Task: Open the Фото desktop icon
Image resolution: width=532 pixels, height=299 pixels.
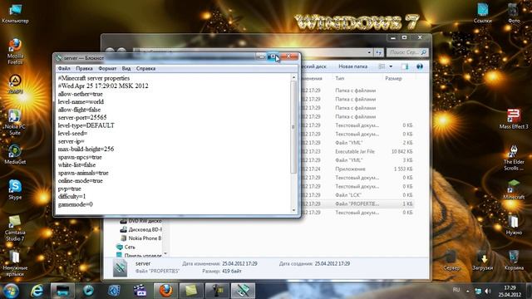Action: click(514, 13)
